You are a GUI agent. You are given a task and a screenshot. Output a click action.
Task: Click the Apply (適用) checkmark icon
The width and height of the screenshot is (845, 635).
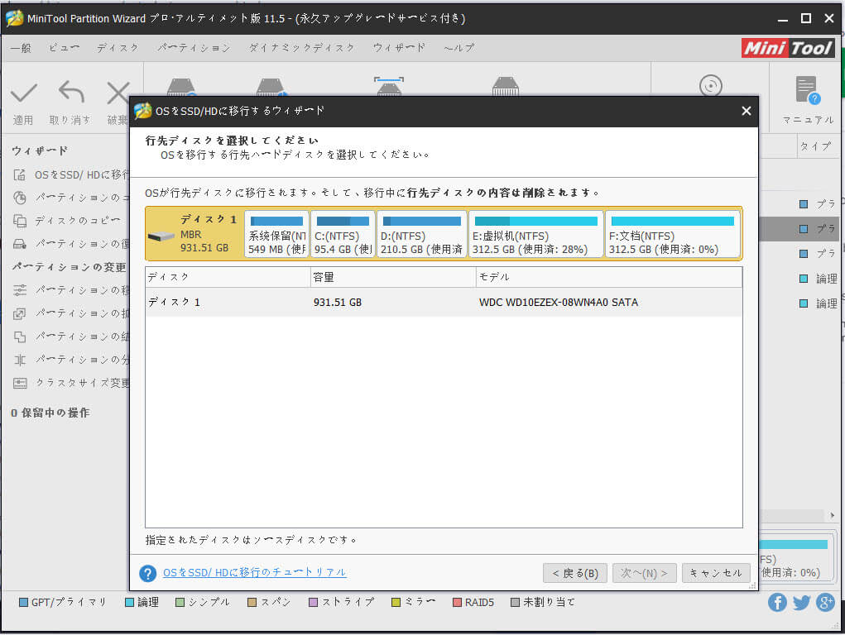tap(24, 93)
